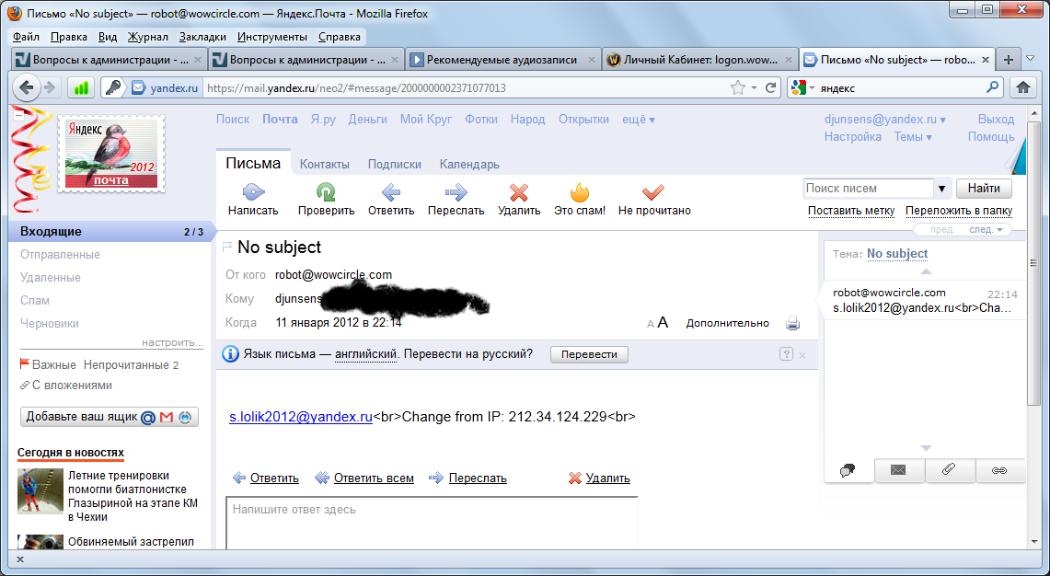Open Firefox Инструменты menu
This screenshot has height=576, width=1050.
pos(271,37)
